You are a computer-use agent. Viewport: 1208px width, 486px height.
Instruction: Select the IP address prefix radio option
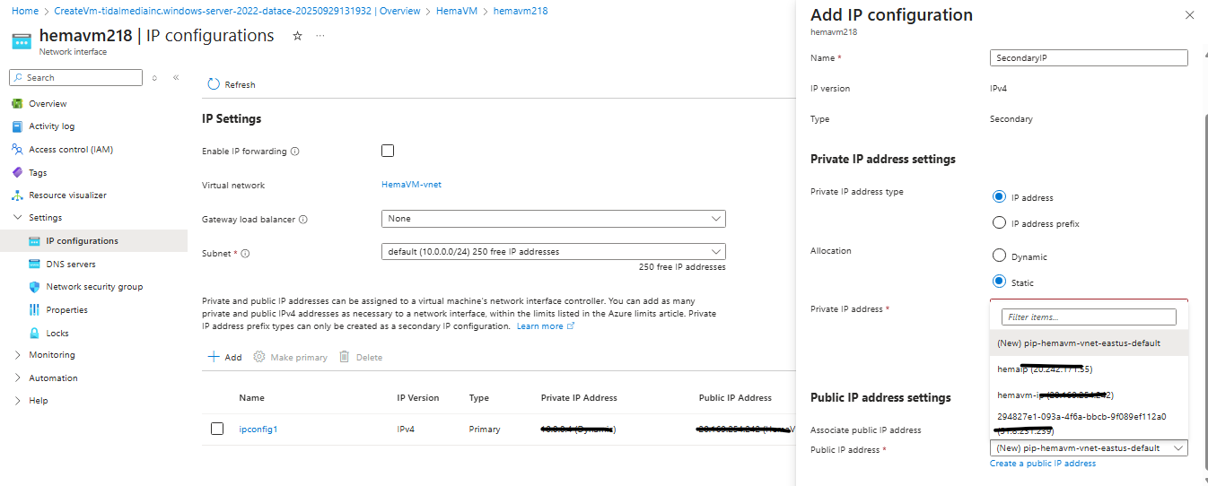pyautogui.click(x=999, y=222)
